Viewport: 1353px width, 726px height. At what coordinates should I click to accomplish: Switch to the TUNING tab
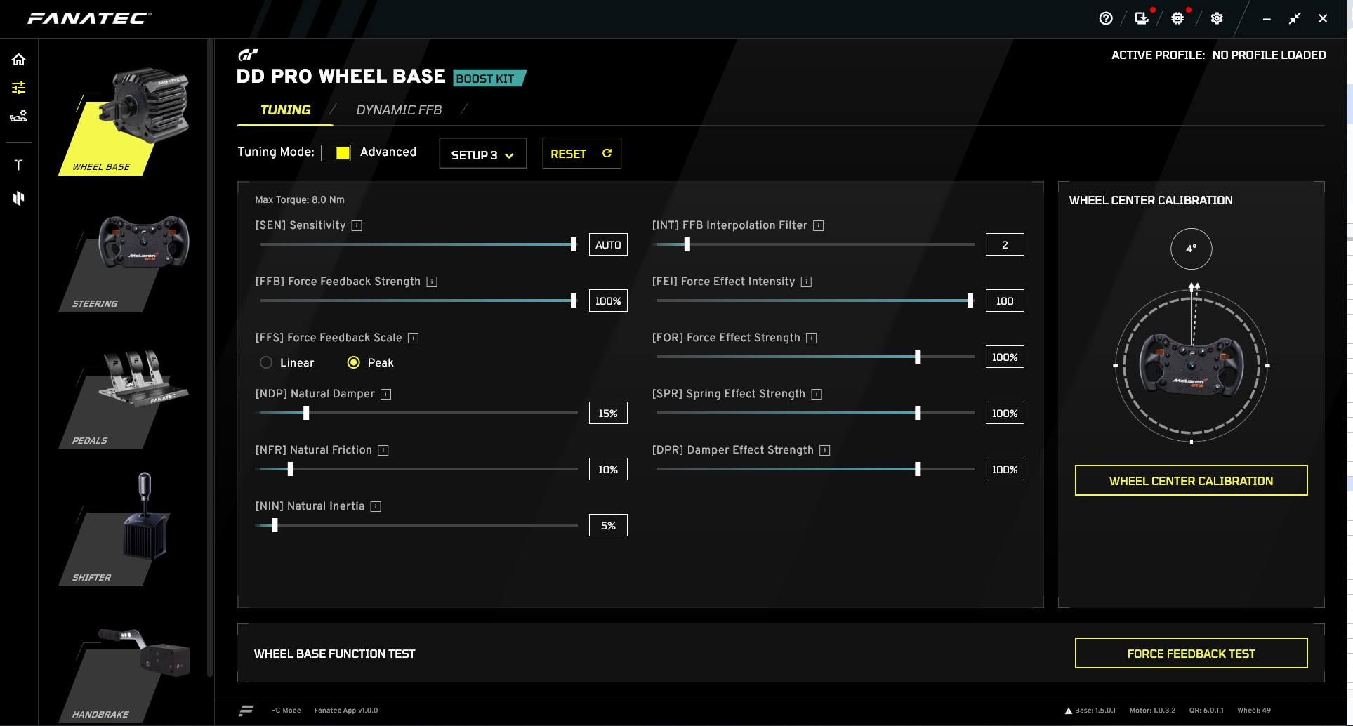click(285, 110)
